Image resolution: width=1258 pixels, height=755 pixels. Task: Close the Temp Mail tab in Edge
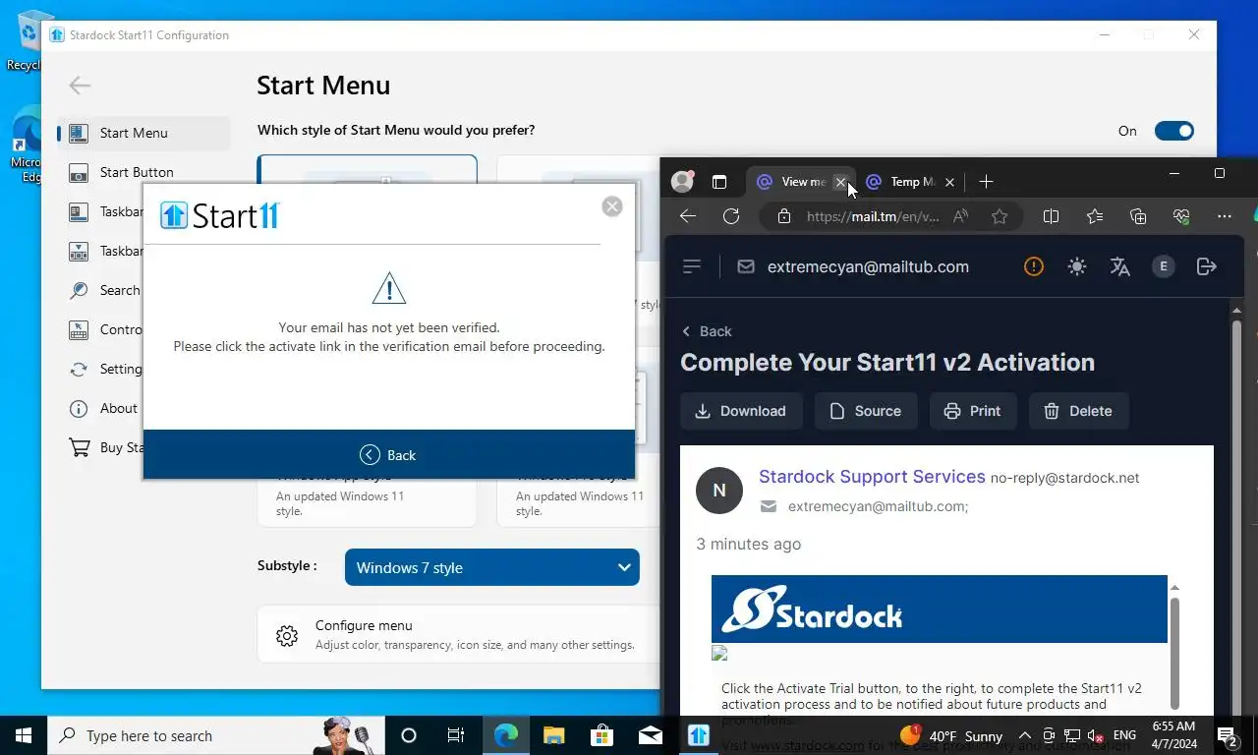[949, 182]
